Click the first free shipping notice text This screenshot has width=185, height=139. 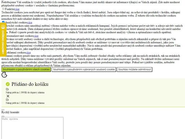coord(25,93)
